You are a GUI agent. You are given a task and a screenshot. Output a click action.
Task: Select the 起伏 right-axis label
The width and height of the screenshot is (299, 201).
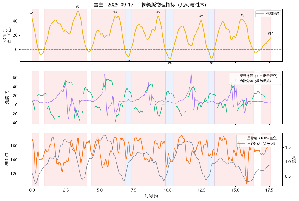coord(294,159)
